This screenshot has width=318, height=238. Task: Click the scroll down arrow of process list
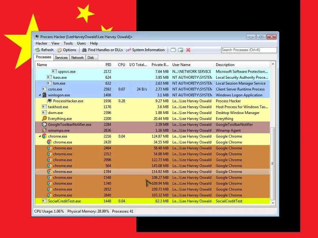point(273,203)
